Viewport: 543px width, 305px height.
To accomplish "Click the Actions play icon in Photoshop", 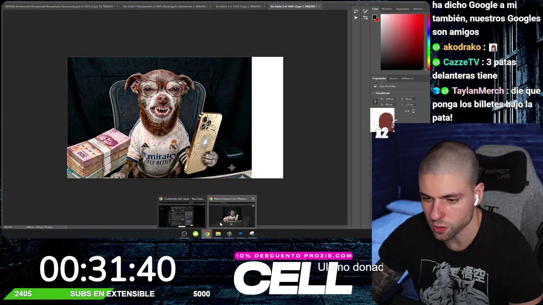I will tap(356, 18).
